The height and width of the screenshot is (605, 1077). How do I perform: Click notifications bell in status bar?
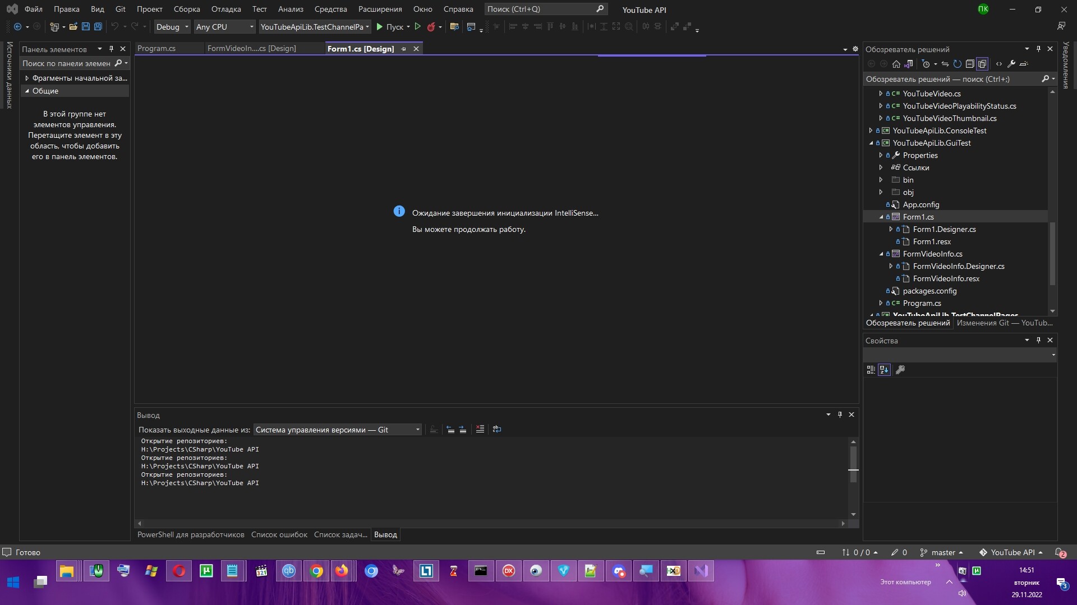[1060, 552]
